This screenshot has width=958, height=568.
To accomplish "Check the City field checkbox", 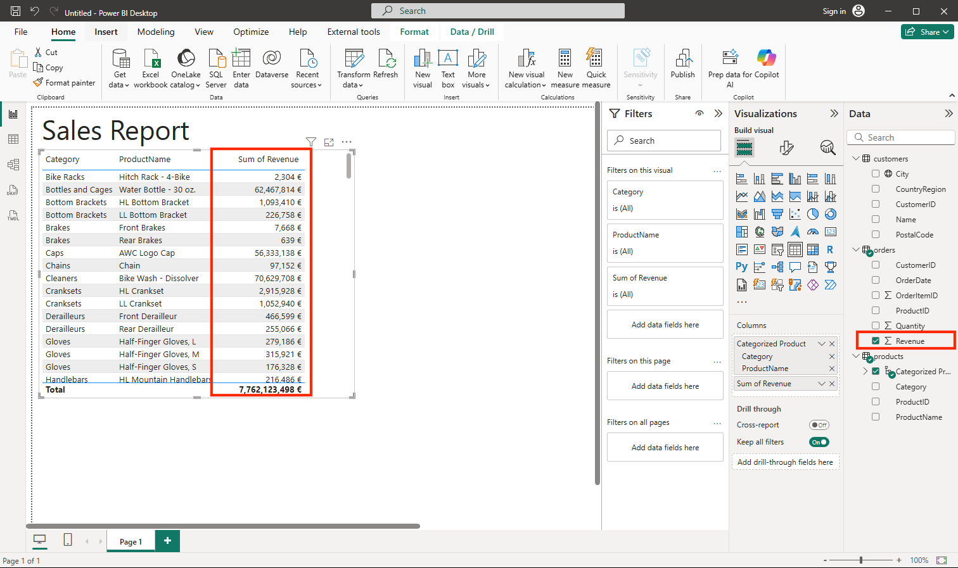I will pos(876,174).
